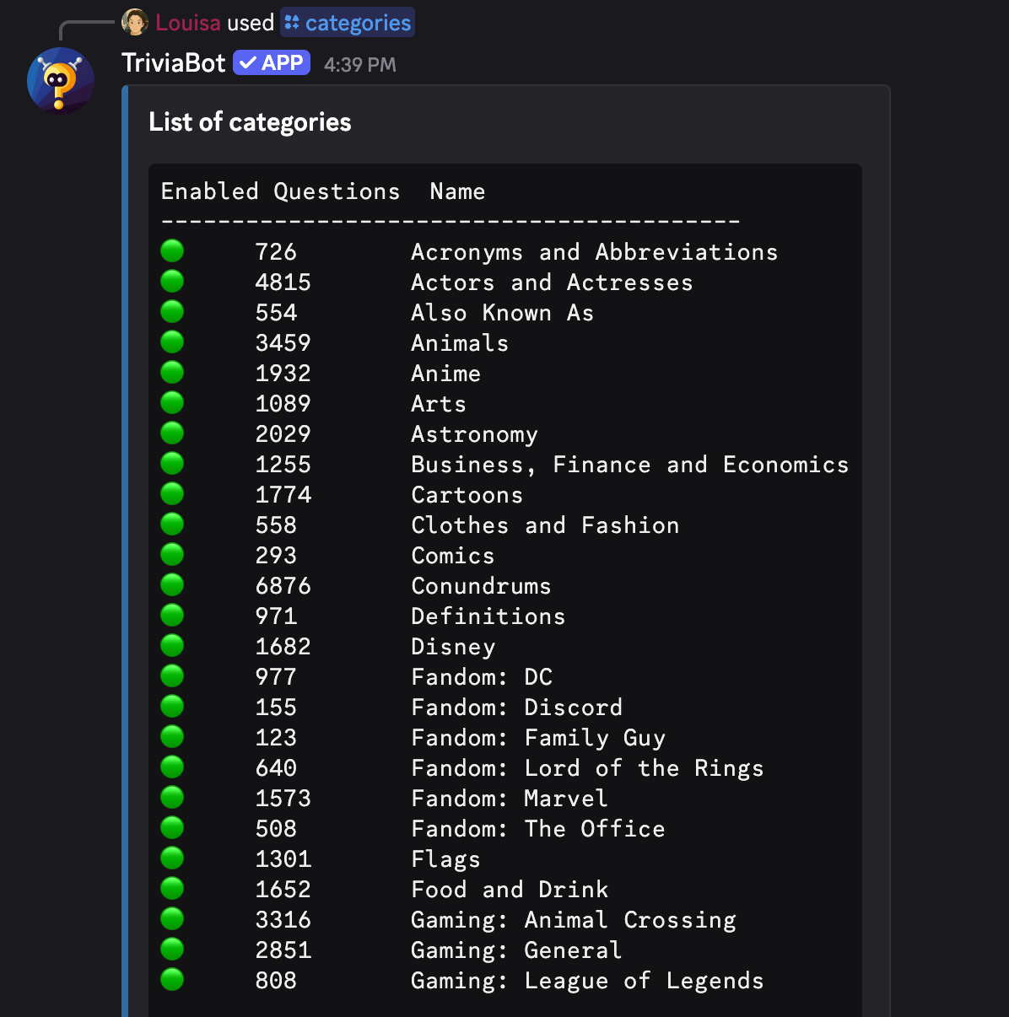Viewport: 1009px width, 1017px height.
Task: Click green dot for Gaming: League of Legends
Action: click(172, 980)
